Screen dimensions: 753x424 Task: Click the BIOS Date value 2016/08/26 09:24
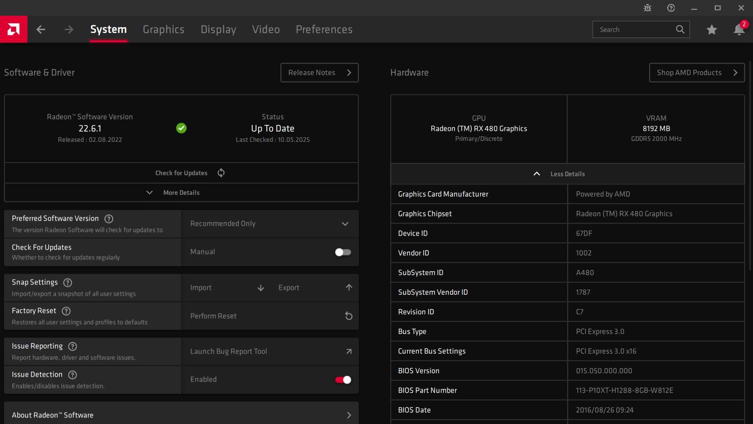605,410
